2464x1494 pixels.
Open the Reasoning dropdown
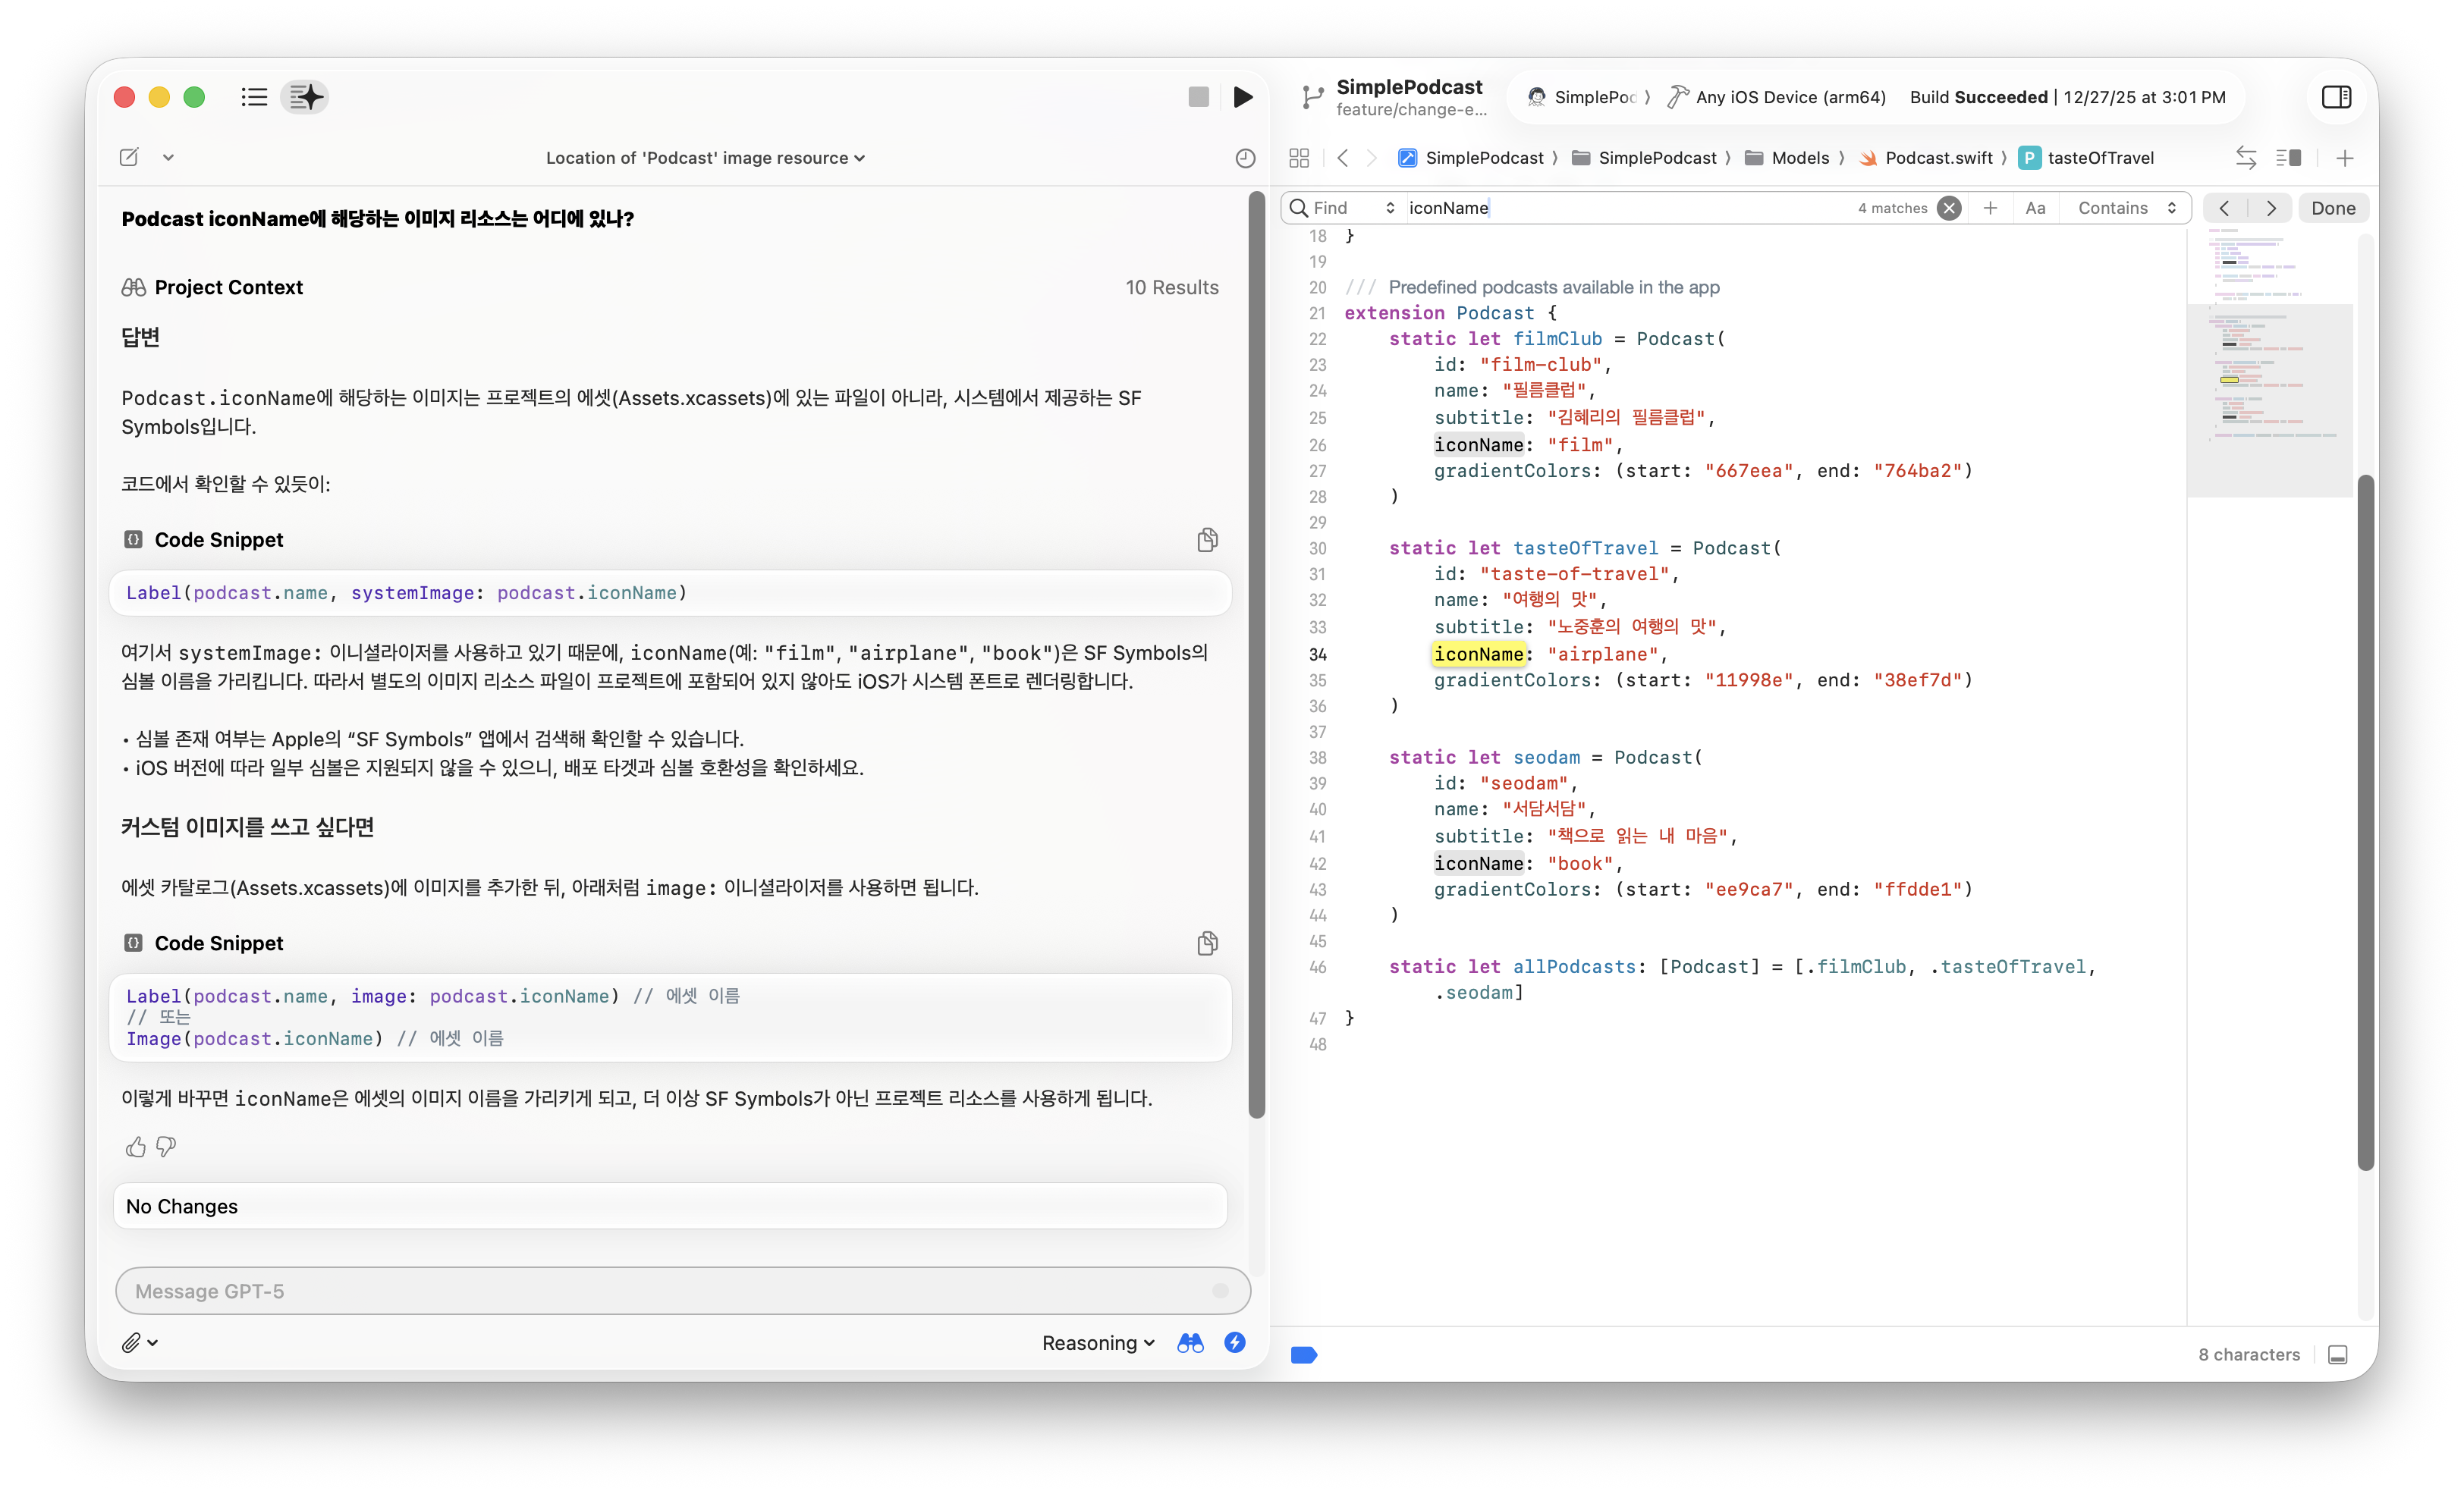(1098, 1343)
